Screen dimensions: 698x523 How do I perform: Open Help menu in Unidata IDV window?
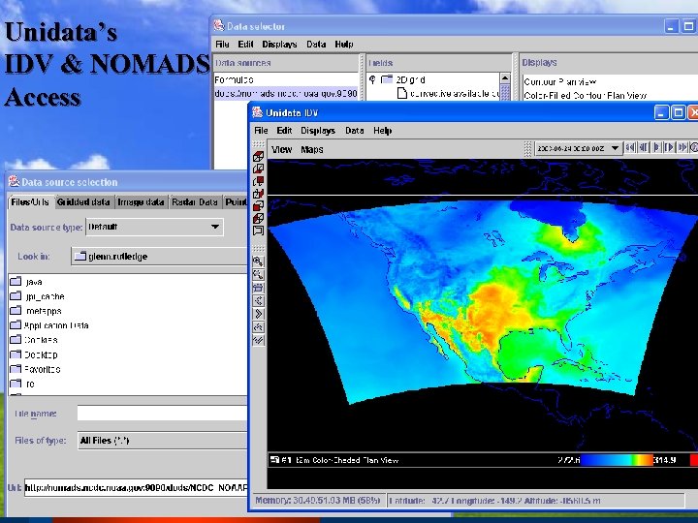click(x=382, y=131)
